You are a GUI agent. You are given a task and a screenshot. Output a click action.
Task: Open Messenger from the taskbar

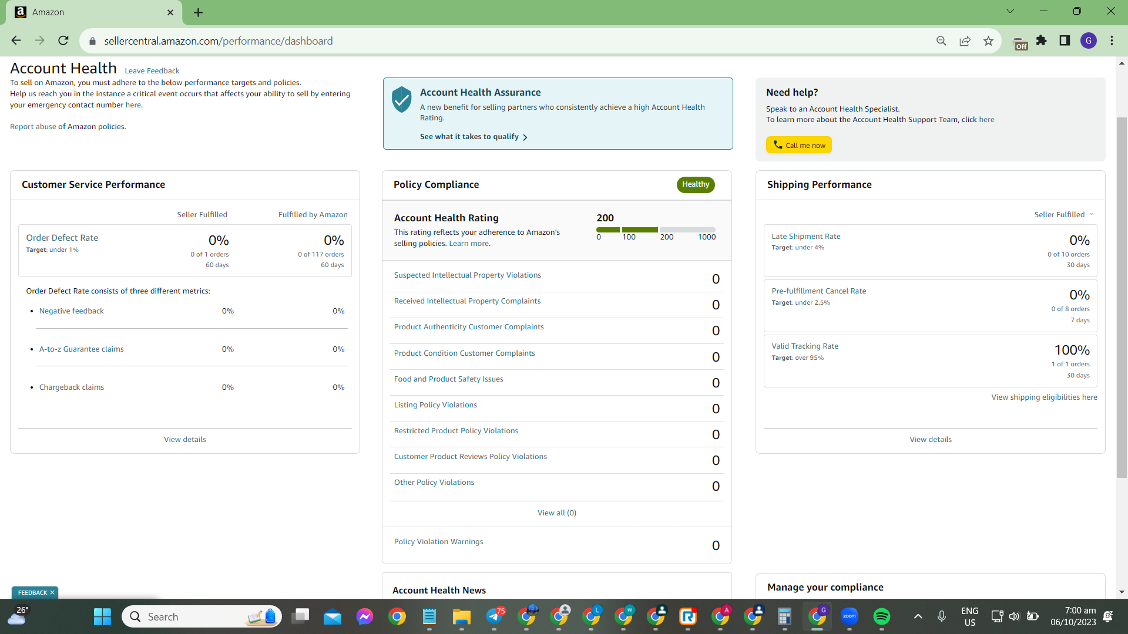tap(365, 616)
